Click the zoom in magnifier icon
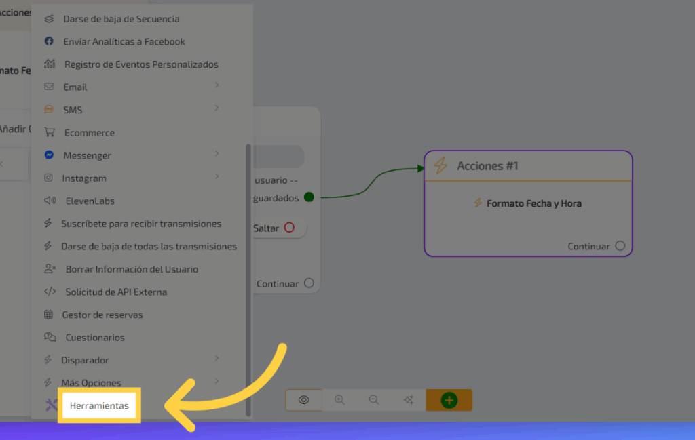The height and width of the screenshot is (440, 695). (339, 400)
